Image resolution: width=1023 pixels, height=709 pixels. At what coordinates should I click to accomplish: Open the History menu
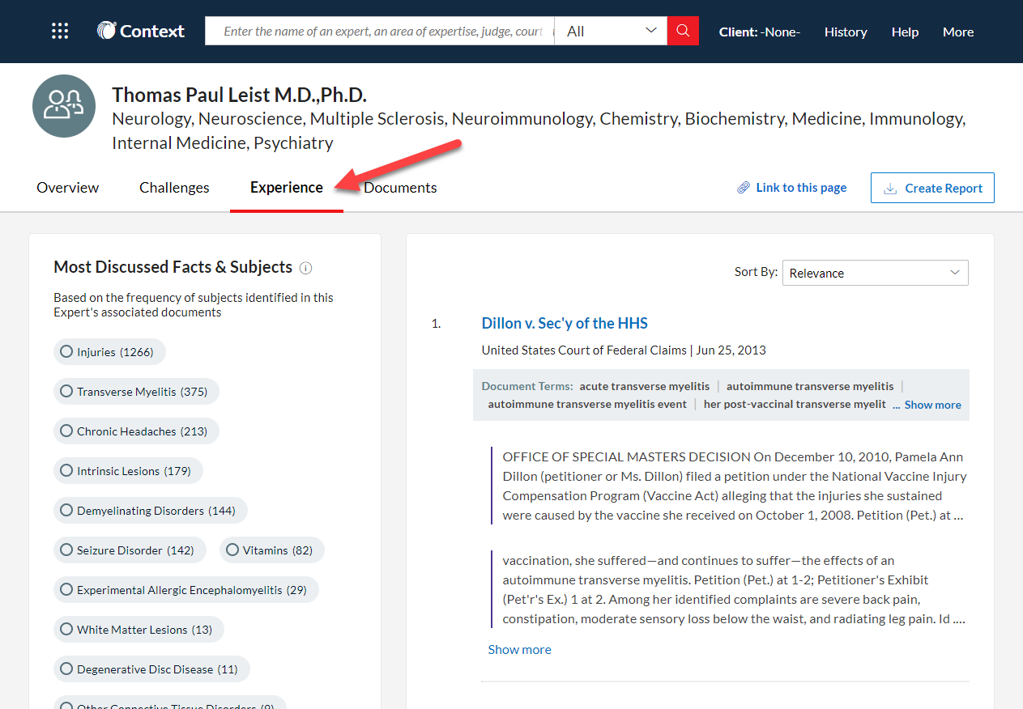(x=846, y=32)
